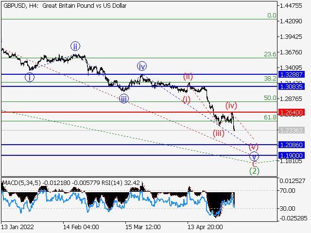This screenshot has width=311, height=233.
Task: Click the 1.36760 price axis value
Action: click(291, 52)
